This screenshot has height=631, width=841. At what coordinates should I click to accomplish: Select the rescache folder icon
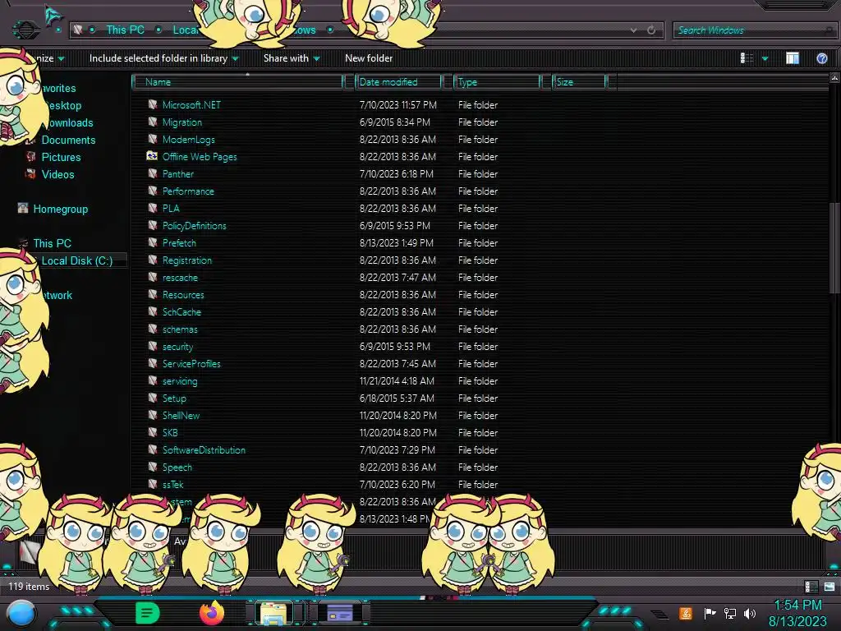[153, 278]
